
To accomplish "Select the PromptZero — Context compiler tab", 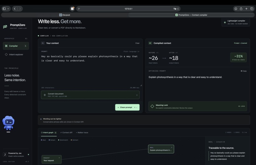I will [191, 15].
